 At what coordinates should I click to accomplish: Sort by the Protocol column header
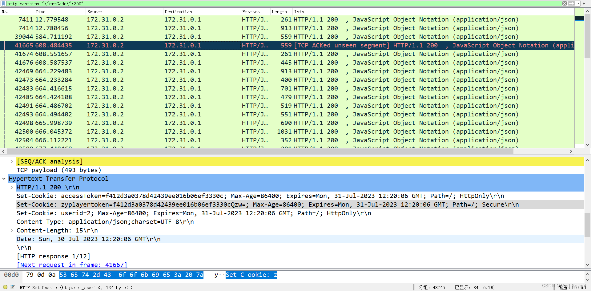(x=255, y=12)
